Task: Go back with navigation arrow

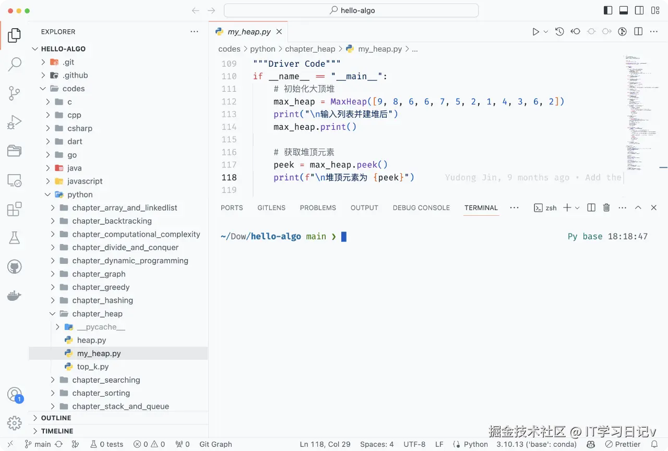Action: point(196,10)
